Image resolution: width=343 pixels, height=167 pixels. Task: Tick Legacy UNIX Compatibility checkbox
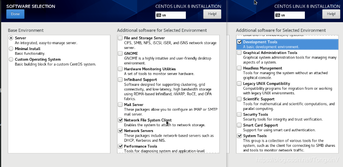pyautogui.click(x=239, y=83)
